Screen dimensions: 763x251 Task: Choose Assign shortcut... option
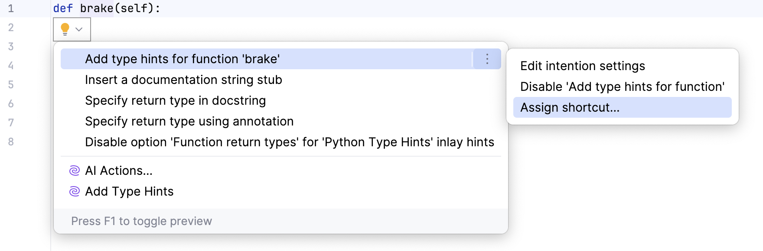click(570, 107)
